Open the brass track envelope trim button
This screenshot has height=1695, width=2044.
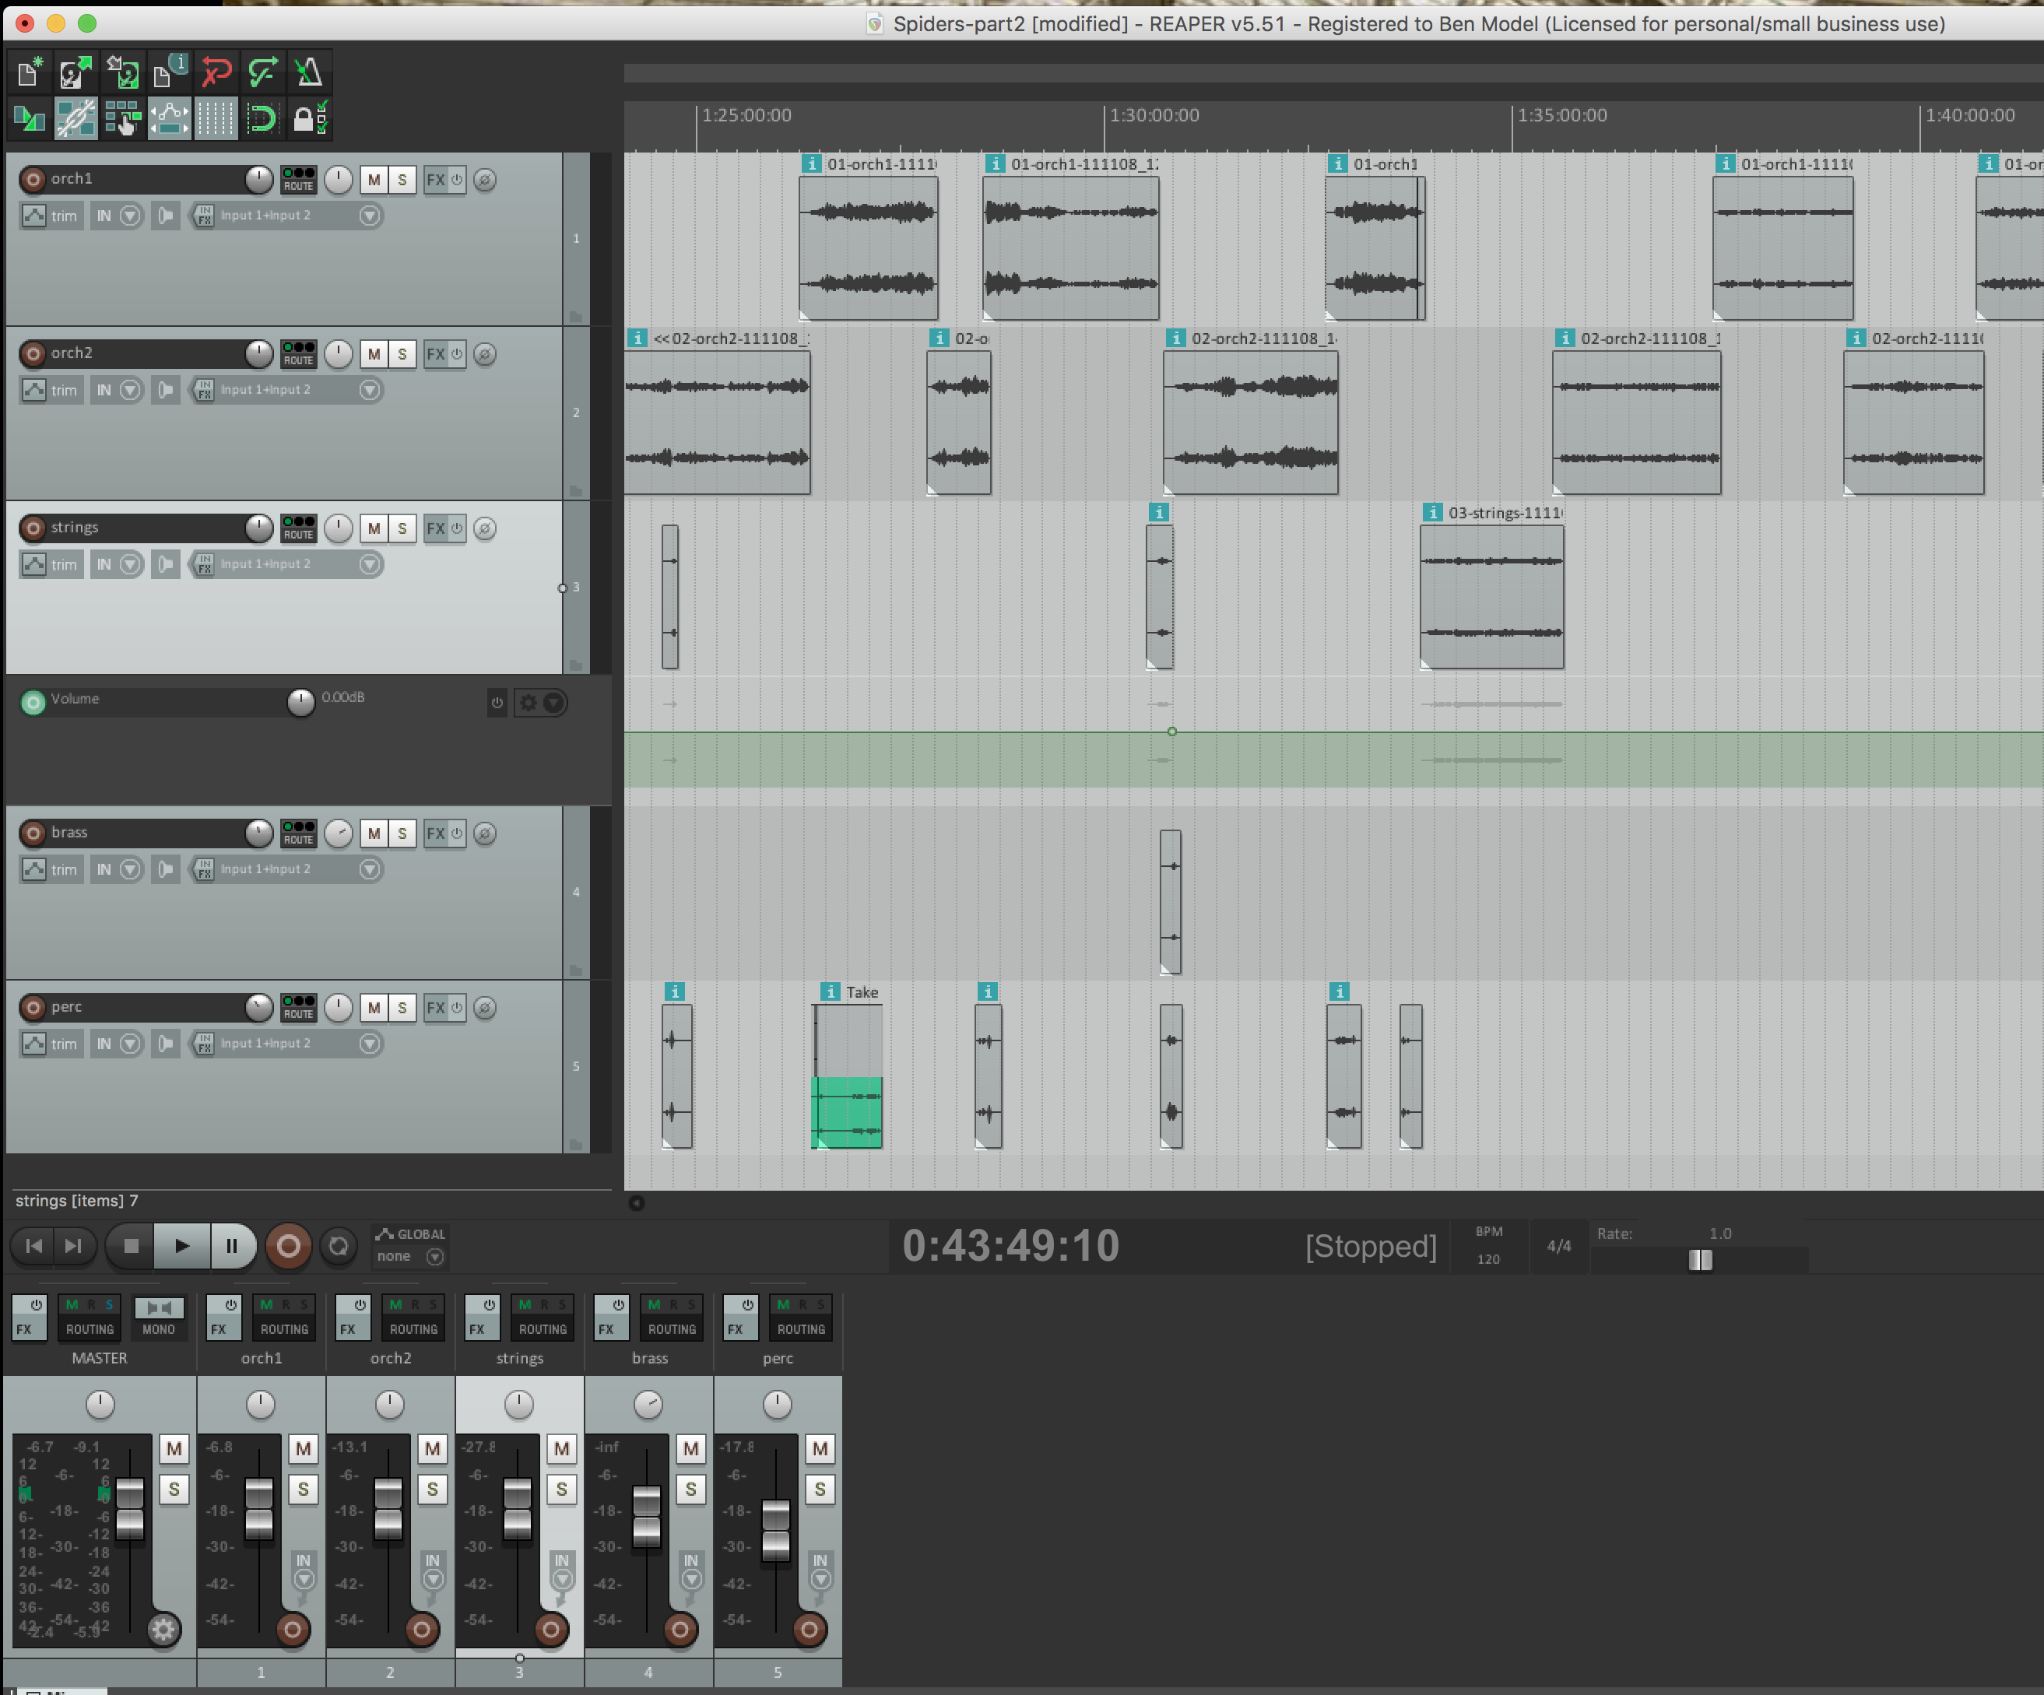tap(51, 870)
